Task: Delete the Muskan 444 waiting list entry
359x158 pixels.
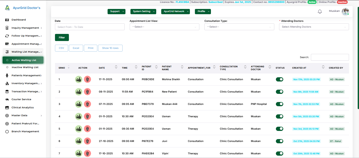Action: pyautogui.click(x=87, y=104)
